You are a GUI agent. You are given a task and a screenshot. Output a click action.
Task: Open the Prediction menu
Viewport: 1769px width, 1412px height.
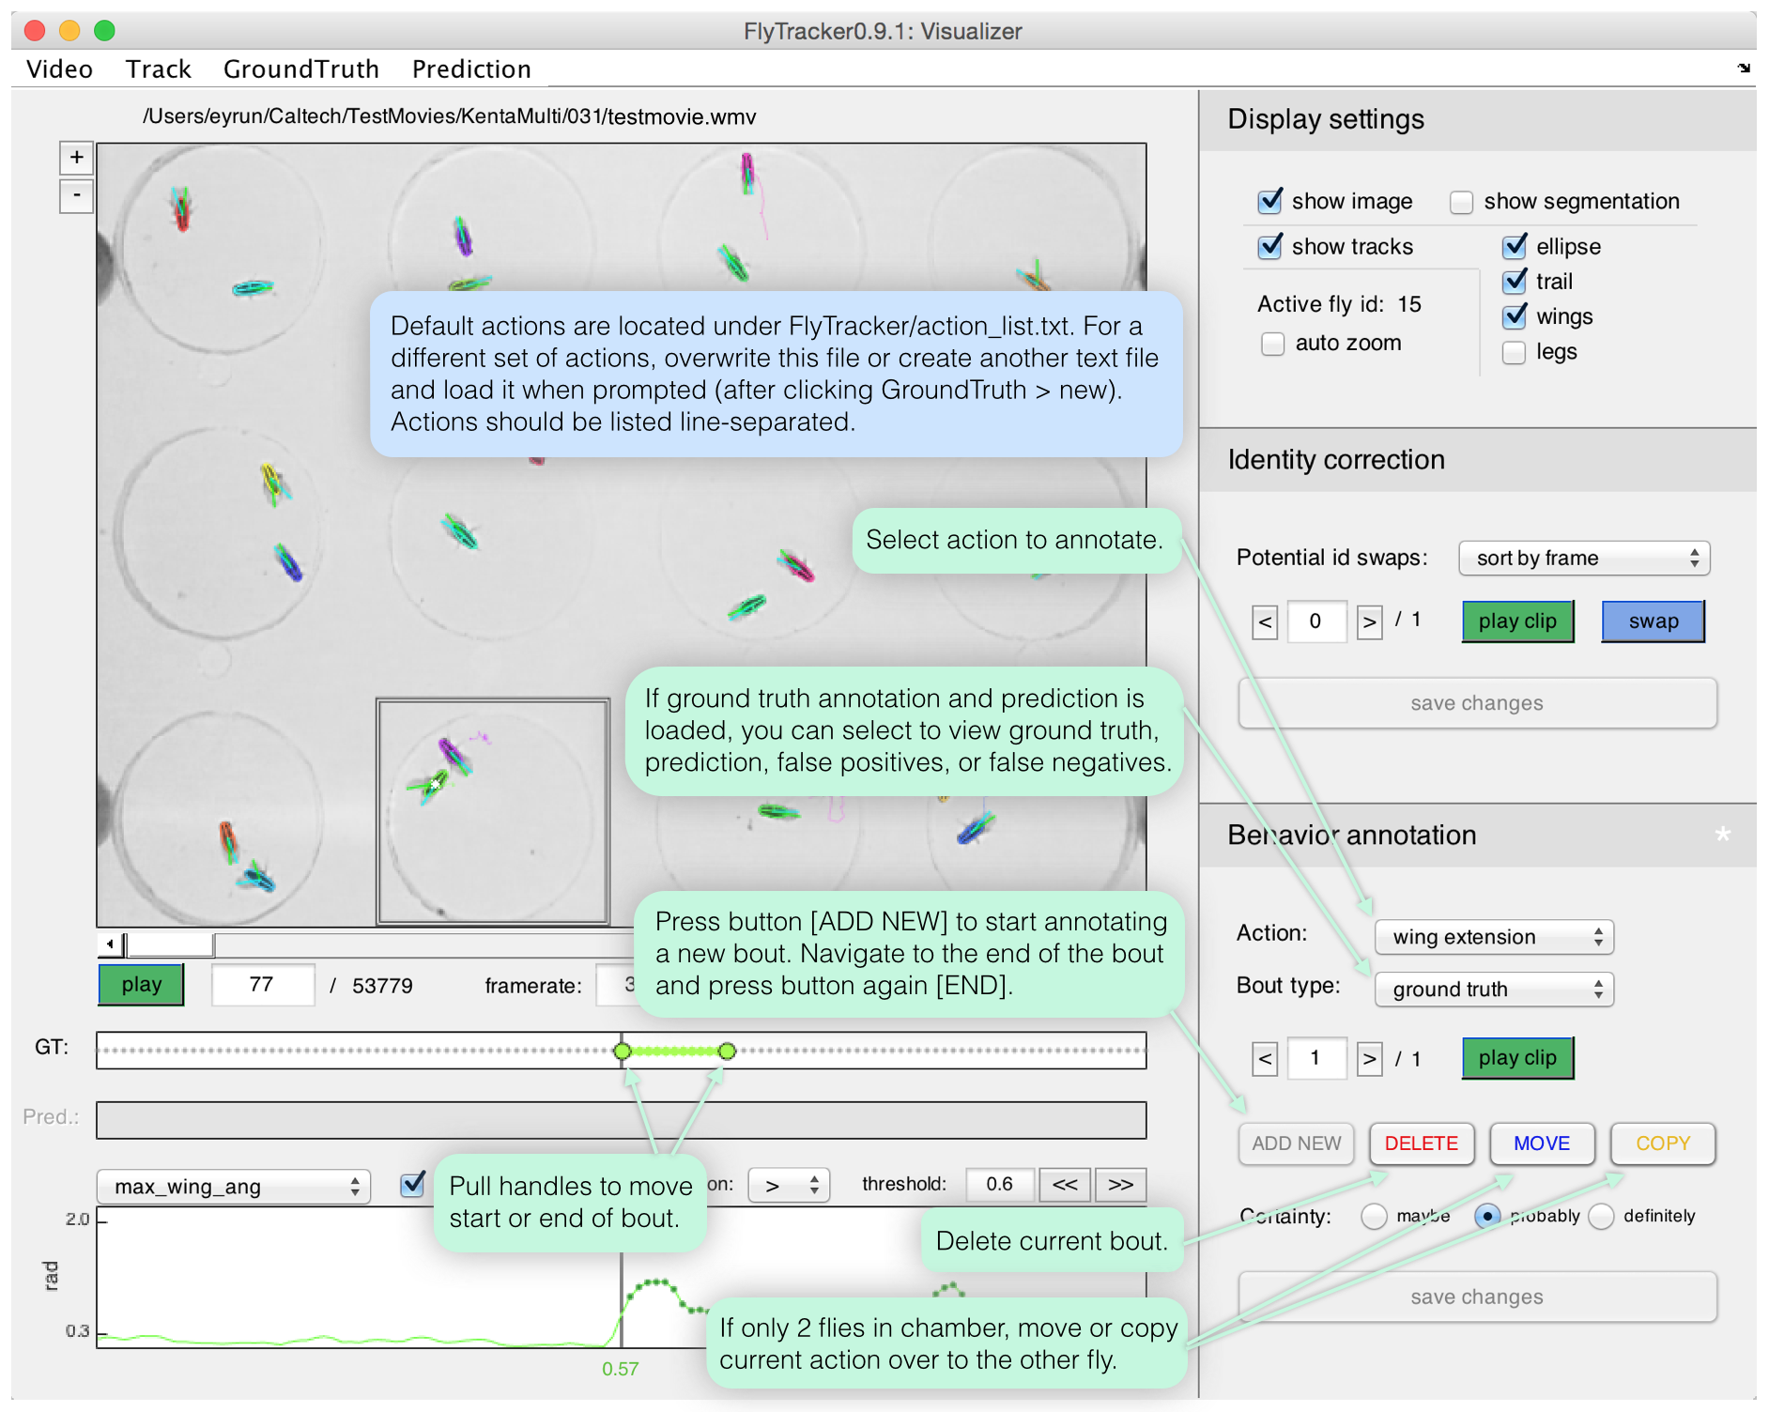tap(470, 69)
